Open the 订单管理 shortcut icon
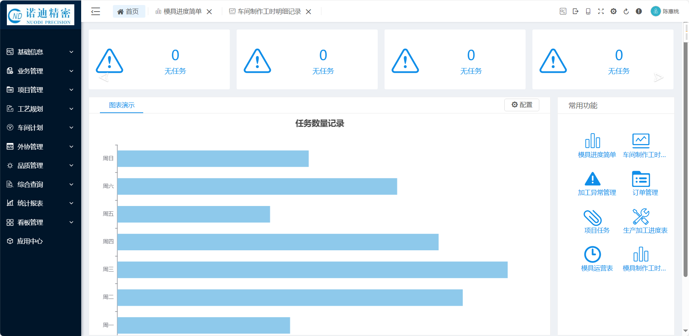Screen dimensions: 689x336 tap(641, 179)
